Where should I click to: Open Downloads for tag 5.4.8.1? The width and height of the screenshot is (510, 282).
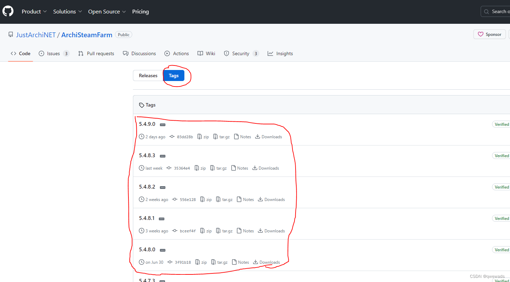[271, 231]
